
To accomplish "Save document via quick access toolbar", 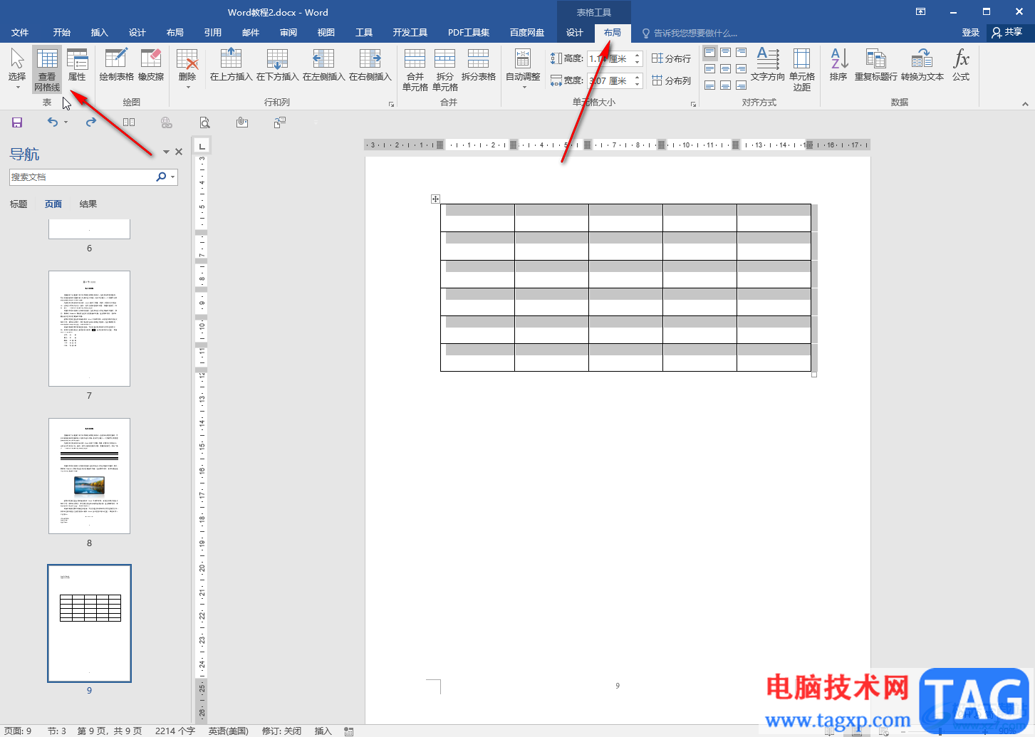I will point(17,122).
